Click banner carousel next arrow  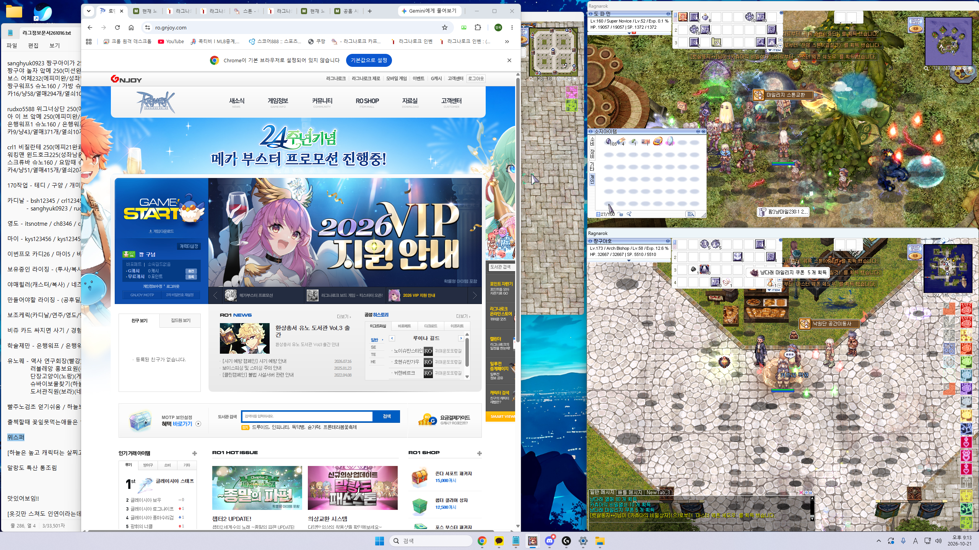point(475,295)
